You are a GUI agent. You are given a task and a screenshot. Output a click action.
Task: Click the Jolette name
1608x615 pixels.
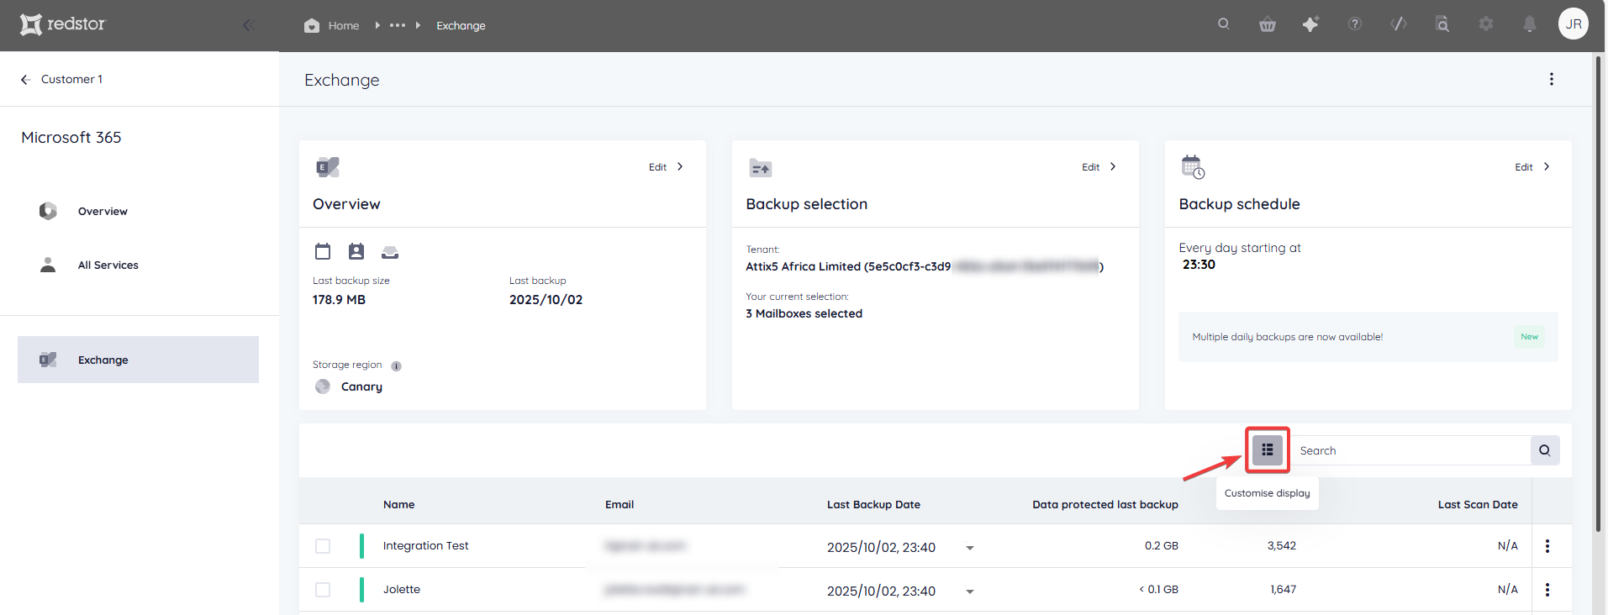point(402,589)
